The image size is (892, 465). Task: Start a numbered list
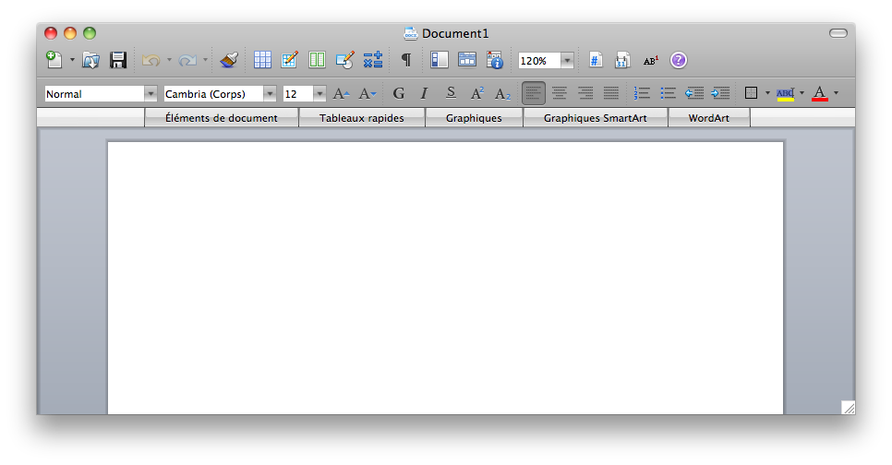642,92
